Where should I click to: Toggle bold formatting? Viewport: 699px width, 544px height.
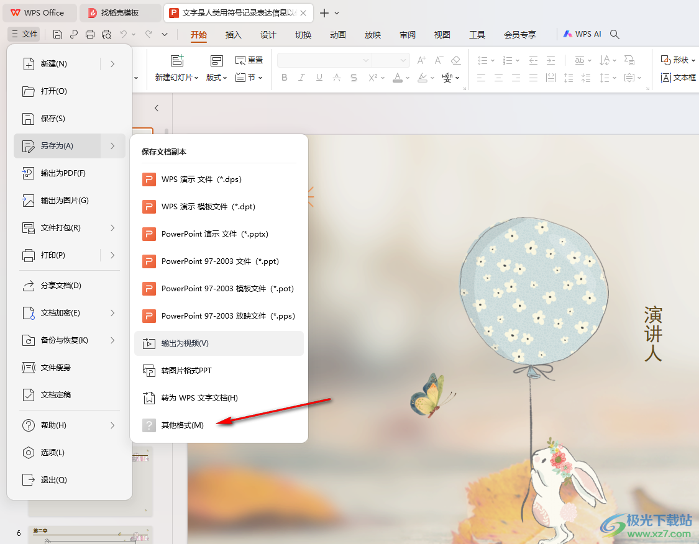point(285,78)
